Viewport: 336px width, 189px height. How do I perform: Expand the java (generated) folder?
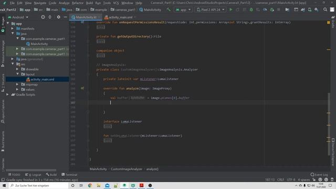(x=13, y=59)
